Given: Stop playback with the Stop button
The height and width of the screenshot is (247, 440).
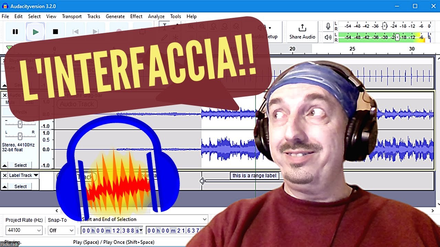Looking at the screenshot, I should [55, 32].
